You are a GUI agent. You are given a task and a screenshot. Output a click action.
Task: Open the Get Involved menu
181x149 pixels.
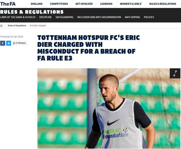tap(84, 4)
